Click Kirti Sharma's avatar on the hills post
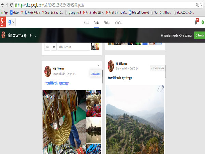205x154 pixels. 111,66
